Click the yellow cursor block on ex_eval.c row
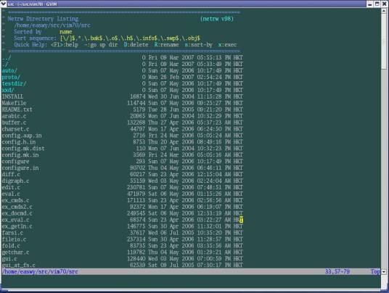 point(242,220)
